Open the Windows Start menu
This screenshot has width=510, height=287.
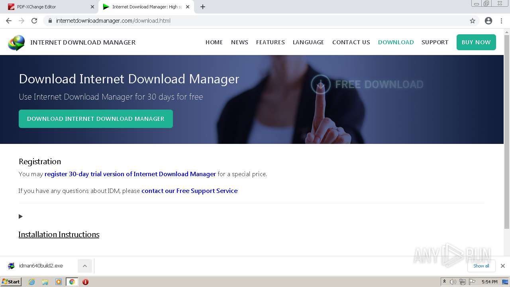click(x=11, y=282)
